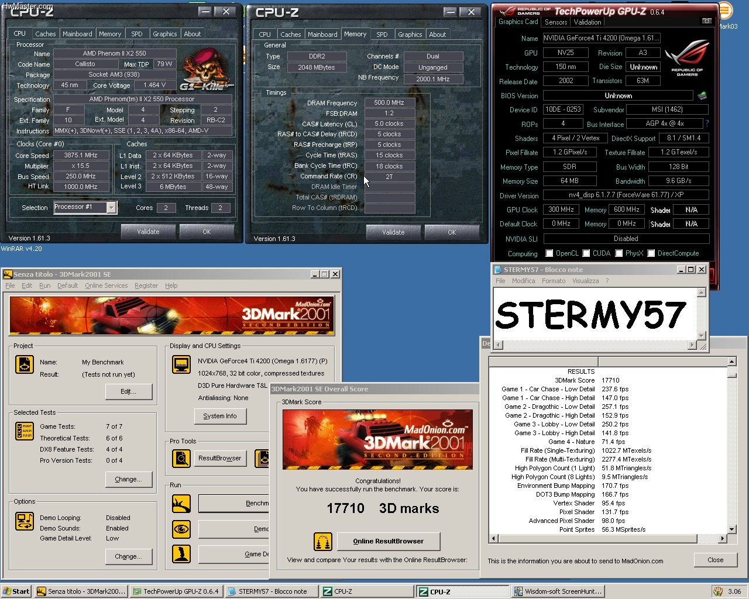Switch to Caches tab in left CPU-Z
This screenshot has height=599, width=749.
(45, 34)
